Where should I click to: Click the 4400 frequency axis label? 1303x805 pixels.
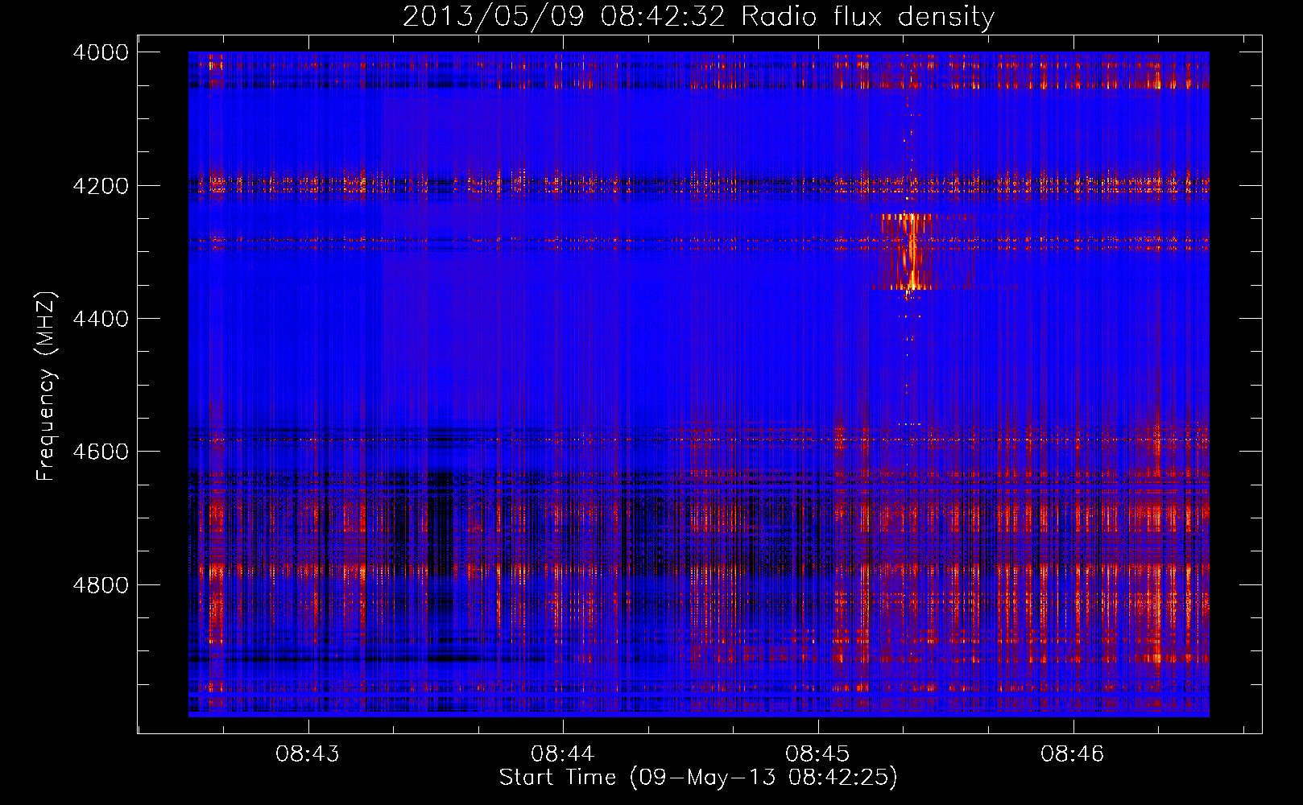(101, 319)
